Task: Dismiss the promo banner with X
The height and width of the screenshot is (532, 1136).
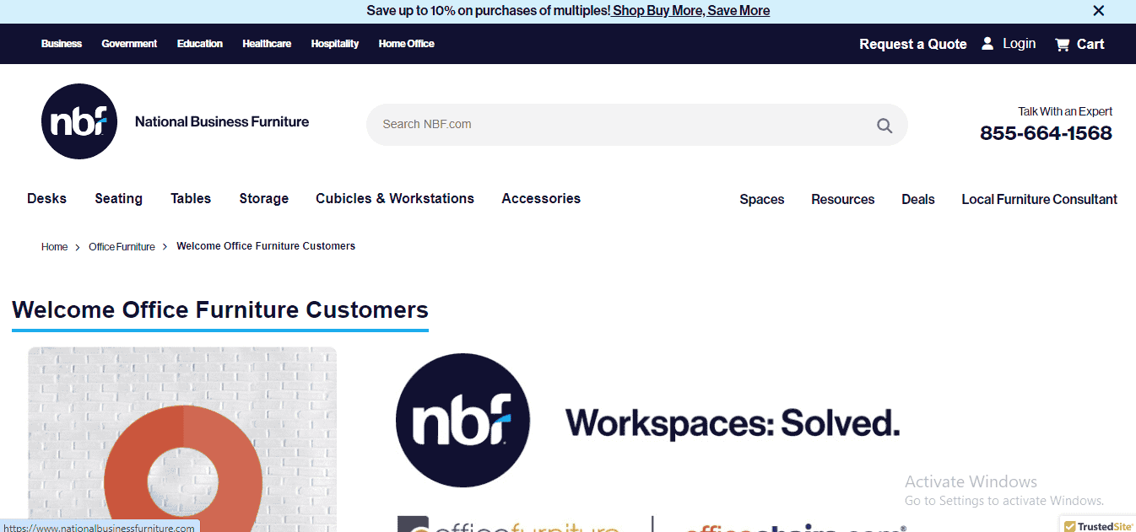Action: click(x=1098, y=11)
